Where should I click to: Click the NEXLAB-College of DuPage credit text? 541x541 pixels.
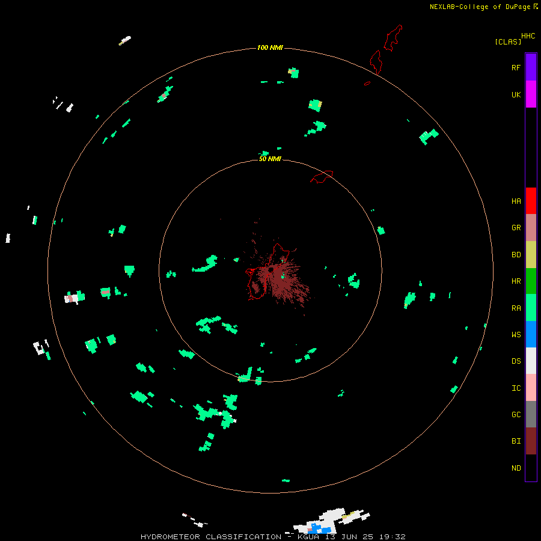[x=480, y=7]
